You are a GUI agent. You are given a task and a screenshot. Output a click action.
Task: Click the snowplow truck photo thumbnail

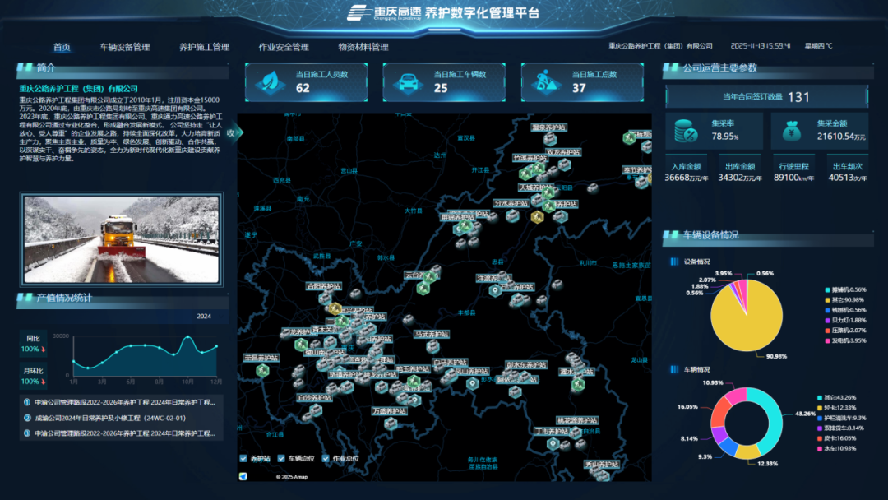point(122,239)
